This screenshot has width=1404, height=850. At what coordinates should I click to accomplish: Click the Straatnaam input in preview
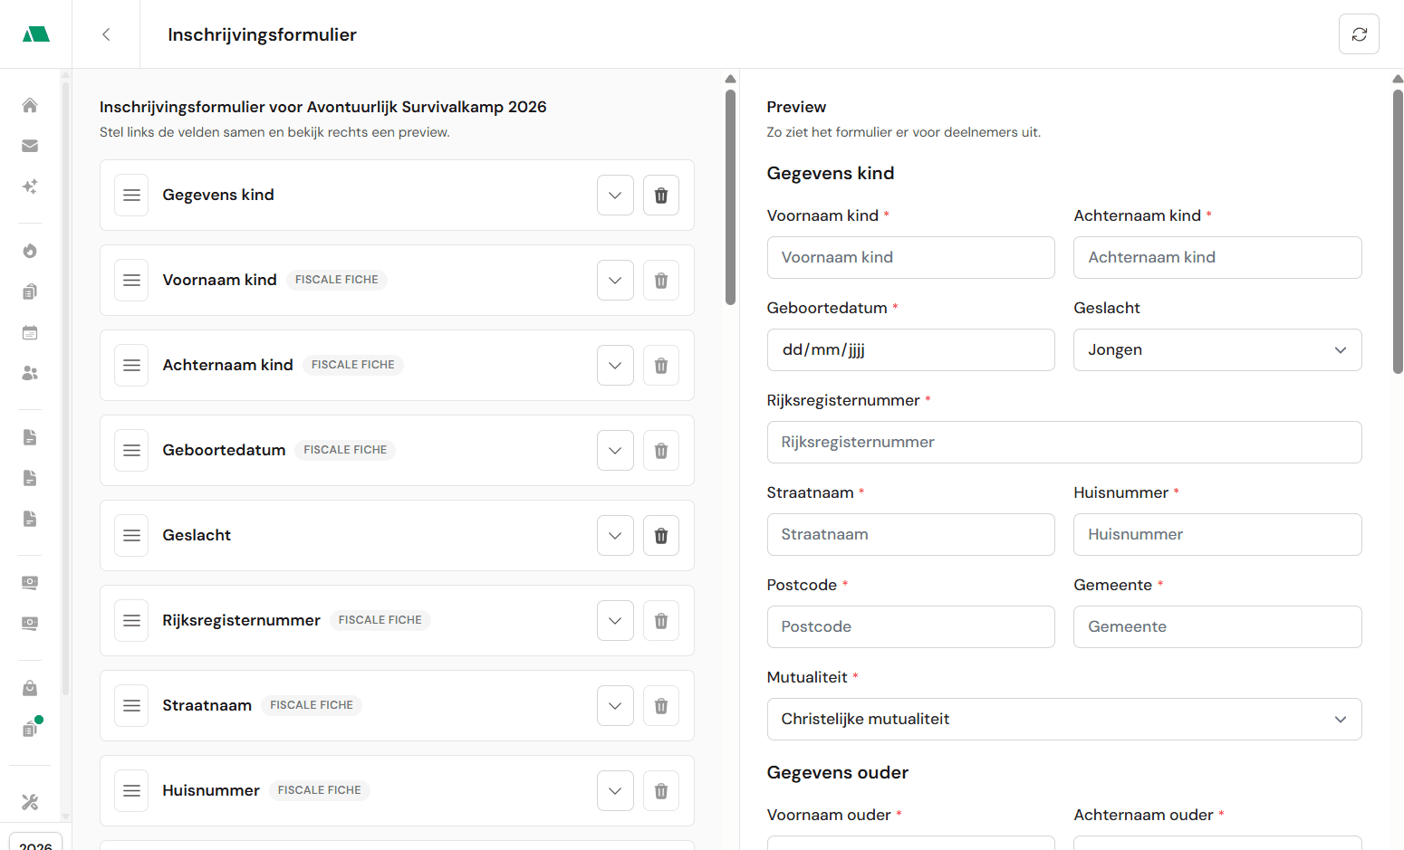click(910, 535)
